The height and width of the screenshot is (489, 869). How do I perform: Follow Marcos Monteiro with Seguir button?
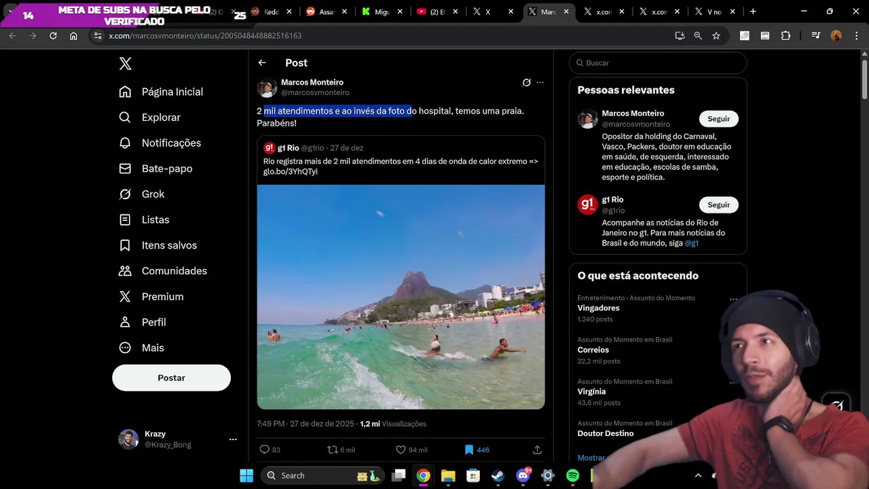click(x=718, y=119)
